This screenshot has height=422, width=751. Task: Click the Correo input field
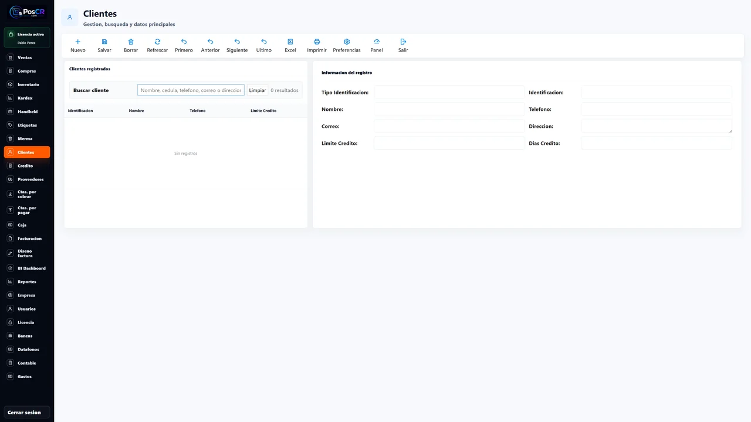point(449,126)
